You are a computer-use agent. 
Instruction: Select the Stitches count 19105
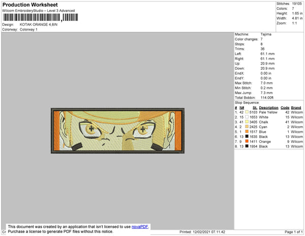(297, 4)
